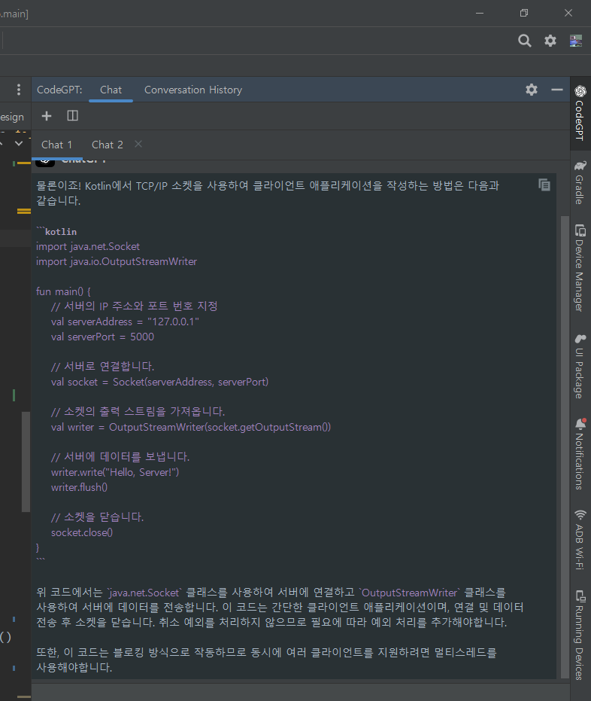
Task: Open UI Package sidebar tool window
Action: click(x=580, y=367)
